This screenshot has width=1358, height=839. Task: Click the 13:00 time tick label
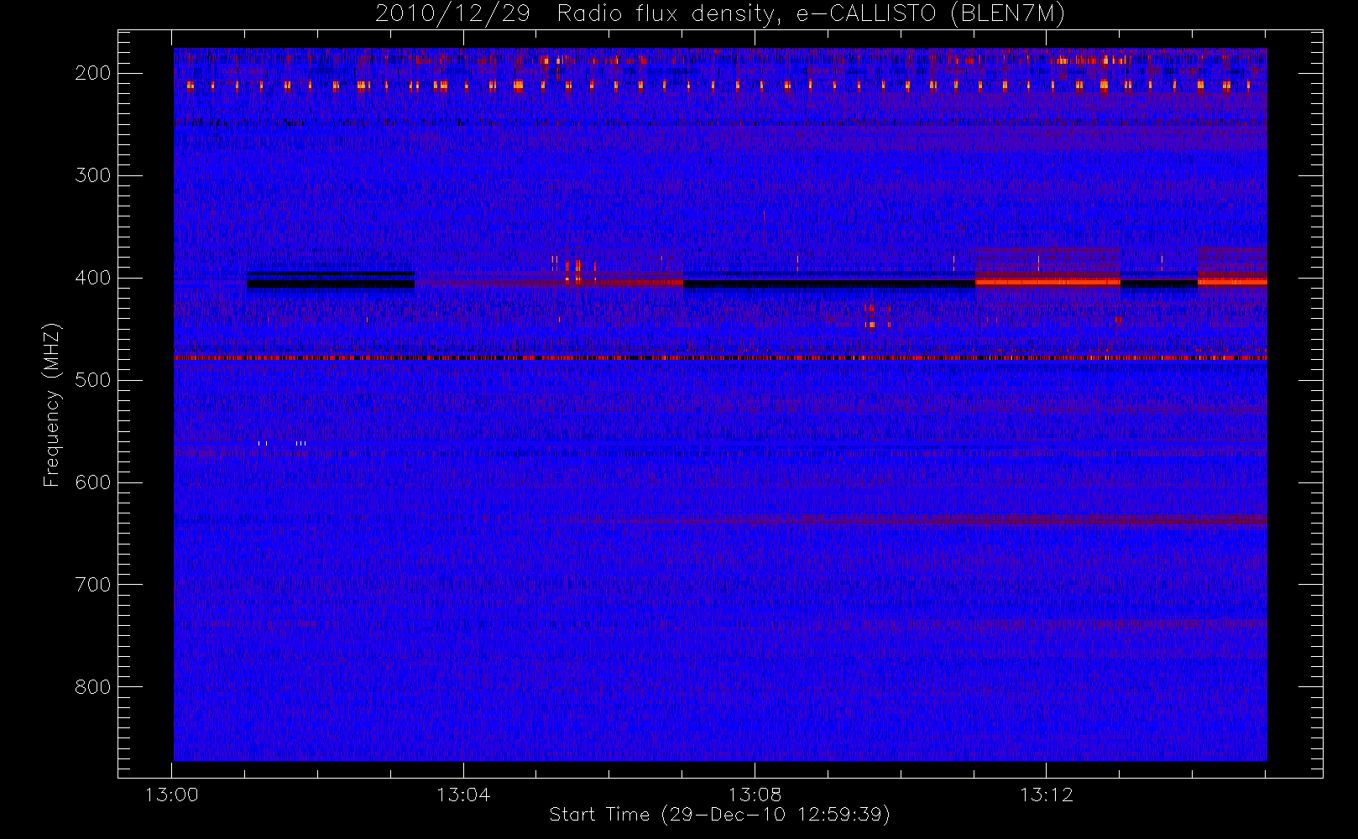(172, 795)
